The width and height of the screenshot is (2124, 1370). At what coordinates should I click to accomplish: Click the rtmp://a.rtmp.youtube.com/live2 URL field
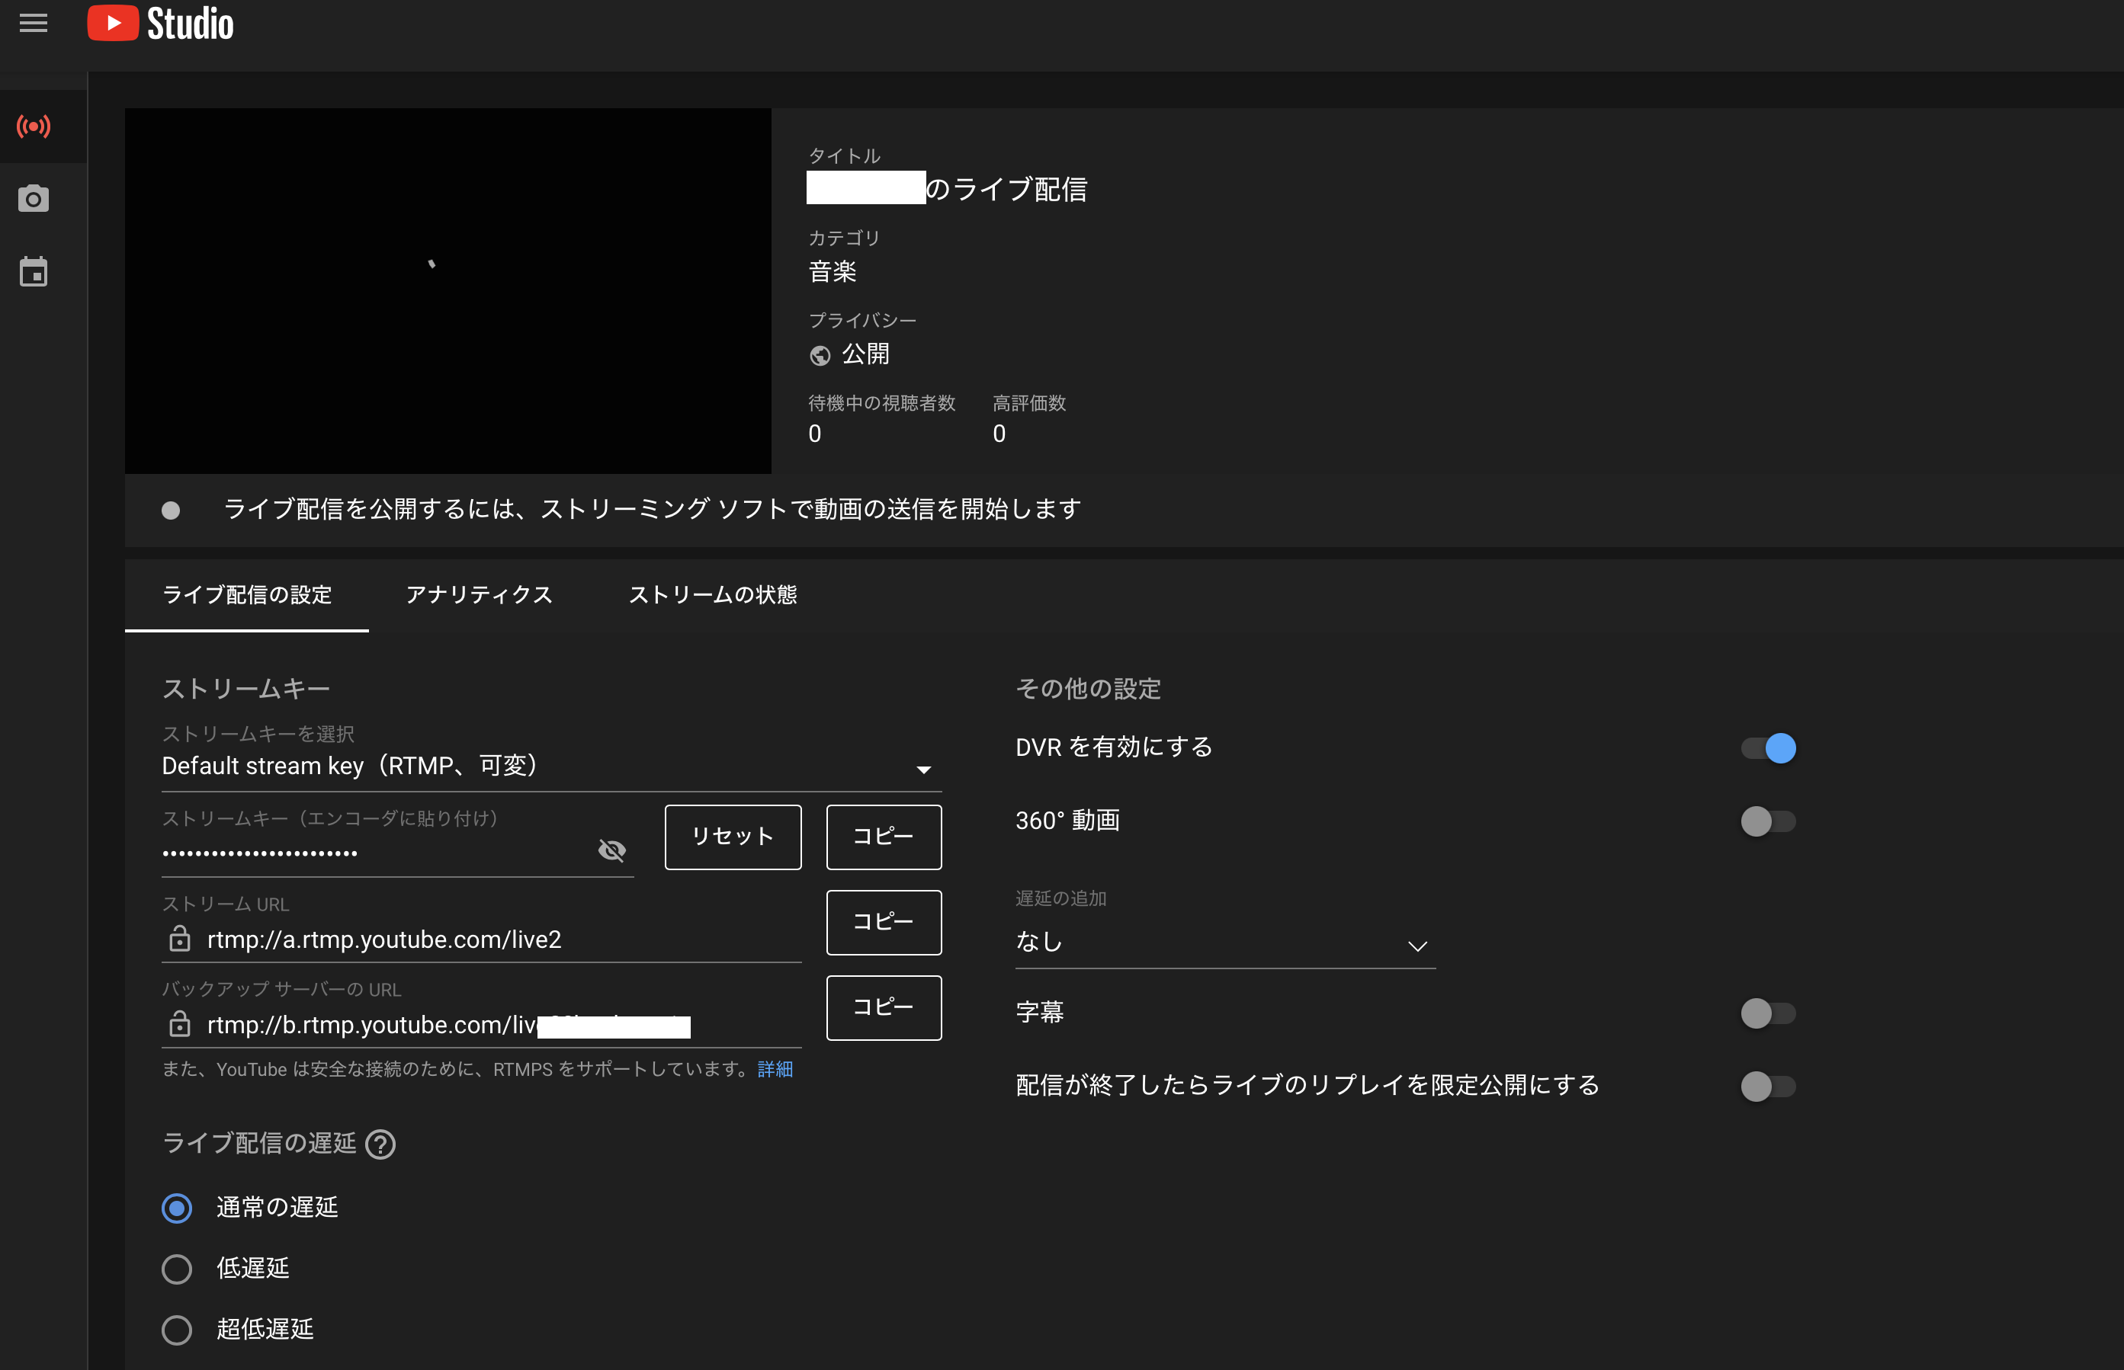coord(481,939)
